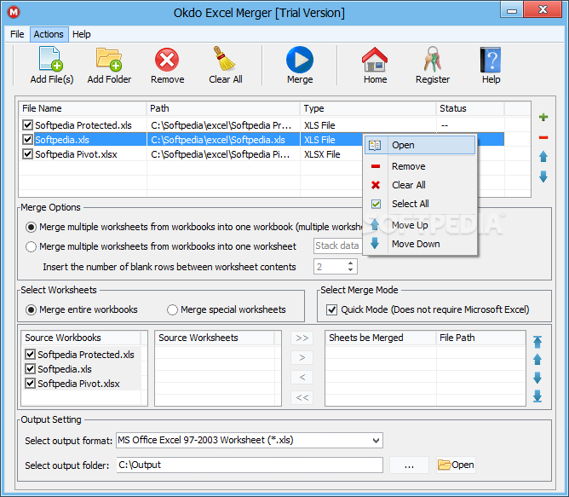Open the Help book icon in toolbar
The image size is (569, 497).
coord(491,60)
